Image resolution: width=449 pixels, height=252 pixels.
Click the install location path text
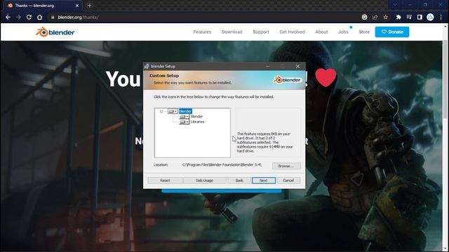[x=222, y=165]
